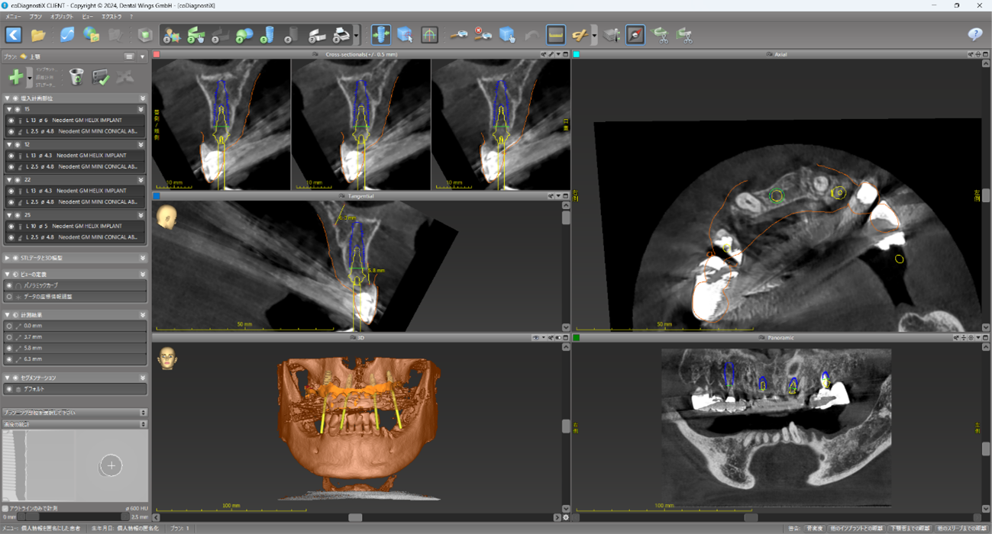Toggle the compass orientation tool
Screen dimensions: 992x534
(x=635, y=35)
